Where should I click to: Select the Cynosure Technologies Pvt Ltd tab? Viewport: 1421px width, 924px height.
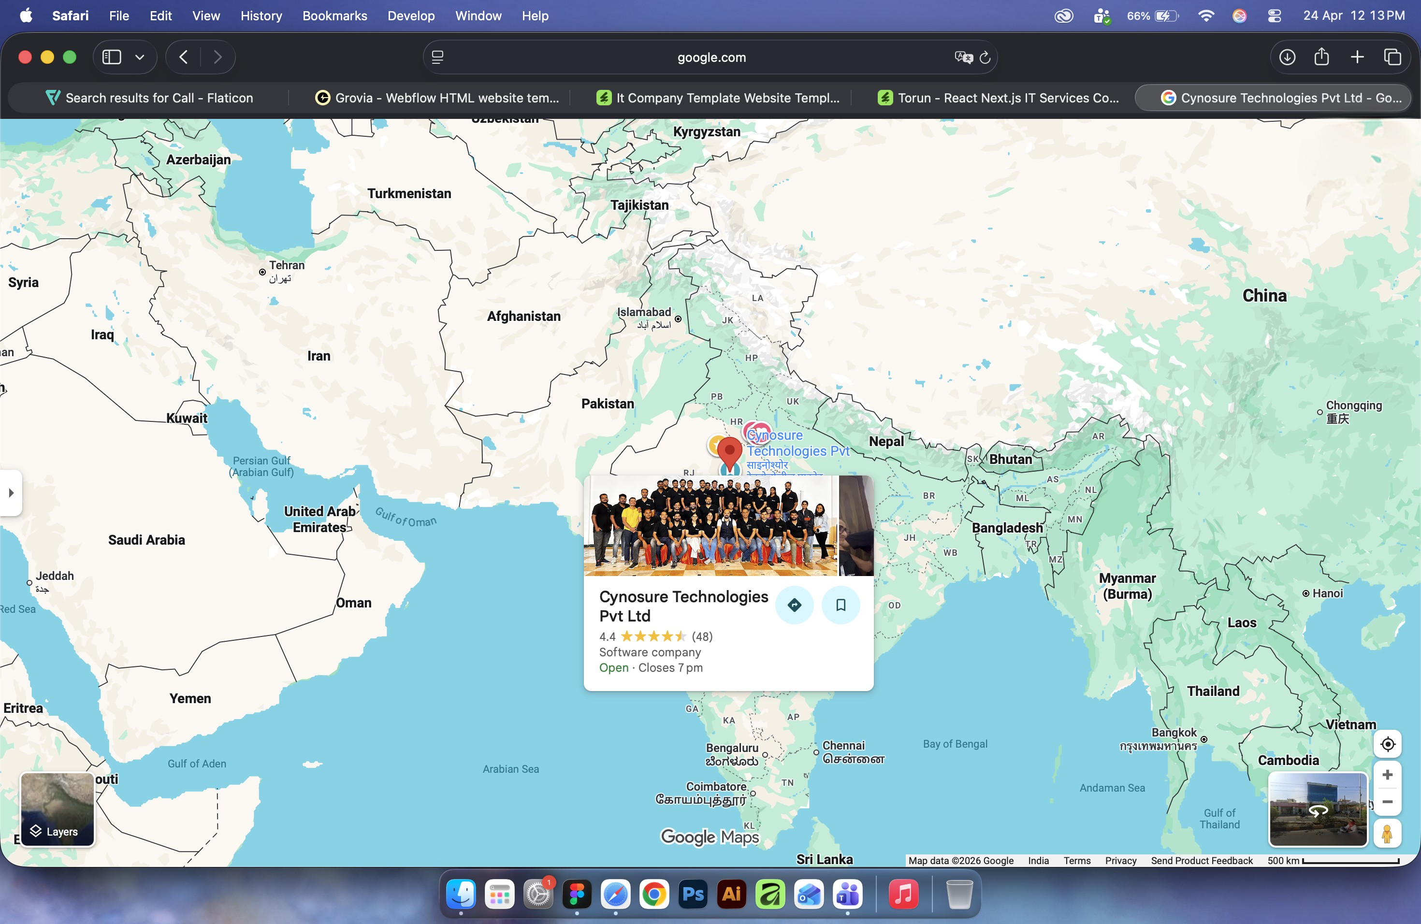click(1272, 98)
